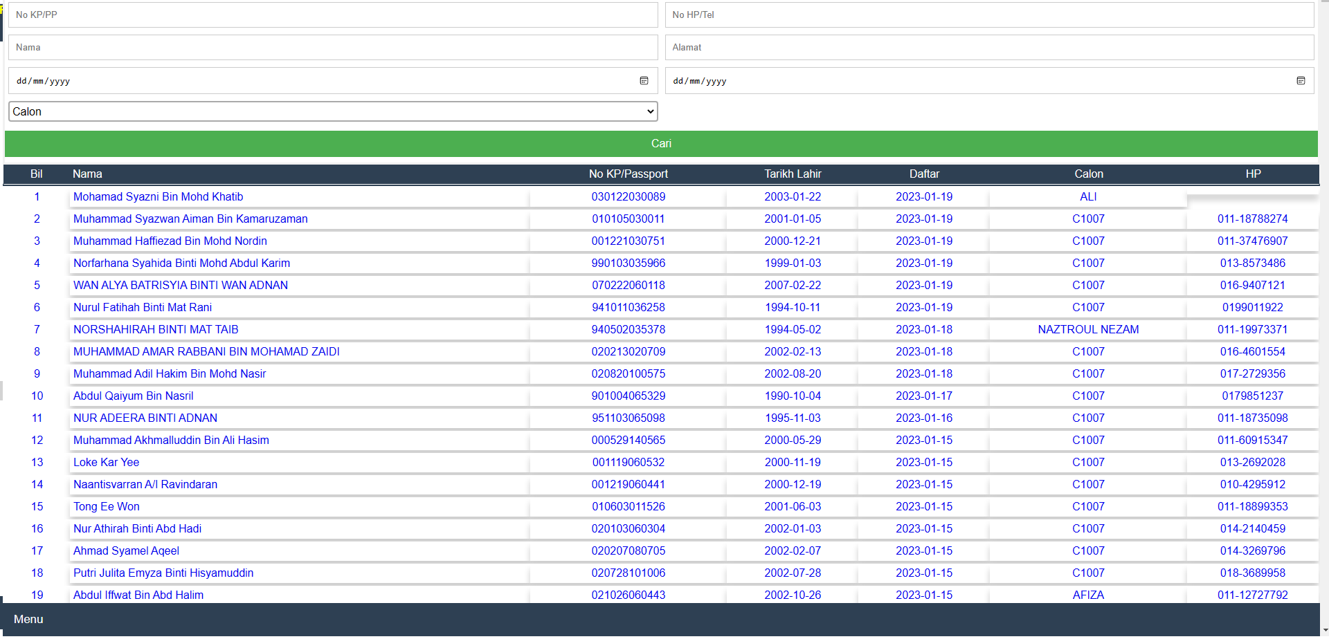Open record Mohamad Syazni Bin Mohd Khatib
The width and height of the screenshot is (1329, 639).
pos(158,196)
